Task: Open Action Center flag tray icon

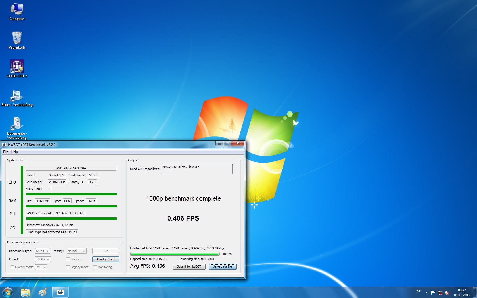Action: pyautogui.click(x=433, y=293)
